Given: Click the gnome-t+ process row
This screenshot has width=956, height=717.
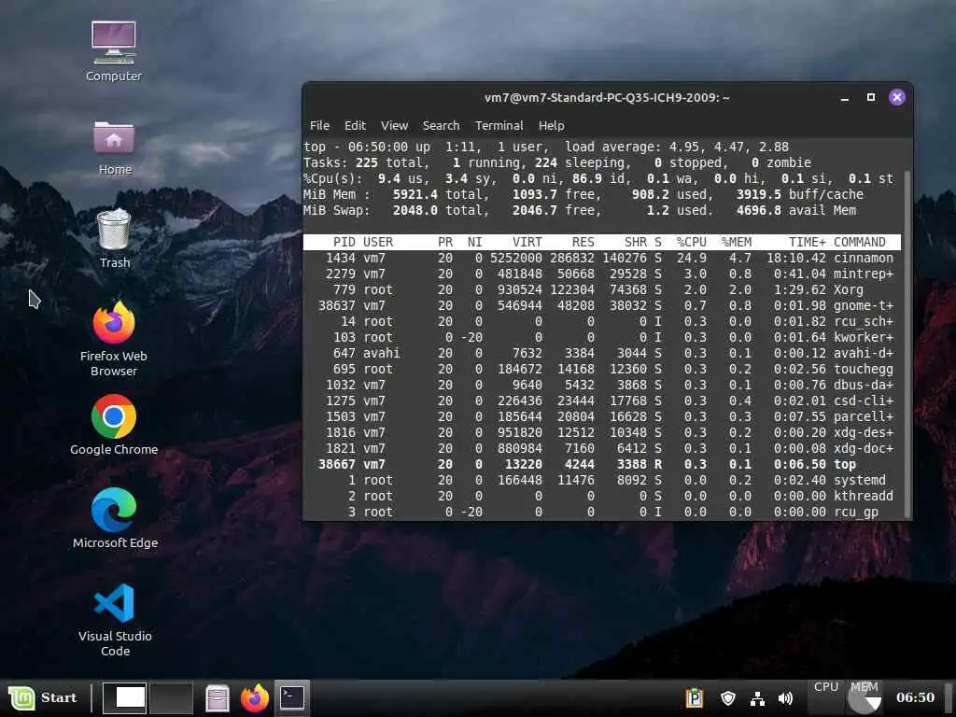Looking at the screenshot, I should tap(602, 305).
